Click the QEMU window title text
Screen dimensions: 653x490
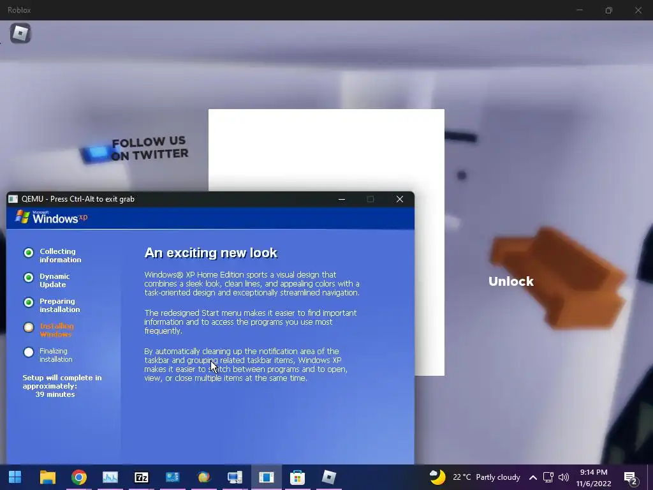tap(78, 199)
